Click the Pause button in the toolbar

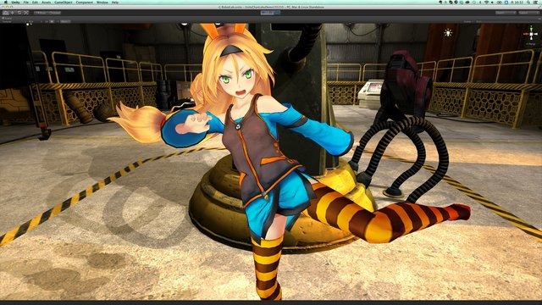271,13
